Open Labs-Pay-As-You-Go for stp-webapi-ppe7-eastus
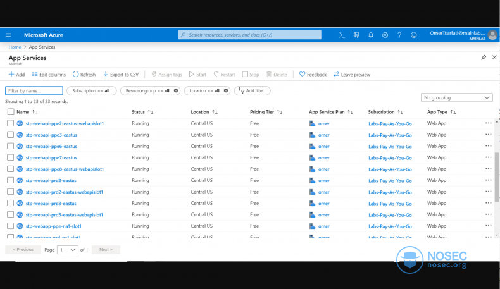The image size is (500, 289). click(x=390, y=157)
